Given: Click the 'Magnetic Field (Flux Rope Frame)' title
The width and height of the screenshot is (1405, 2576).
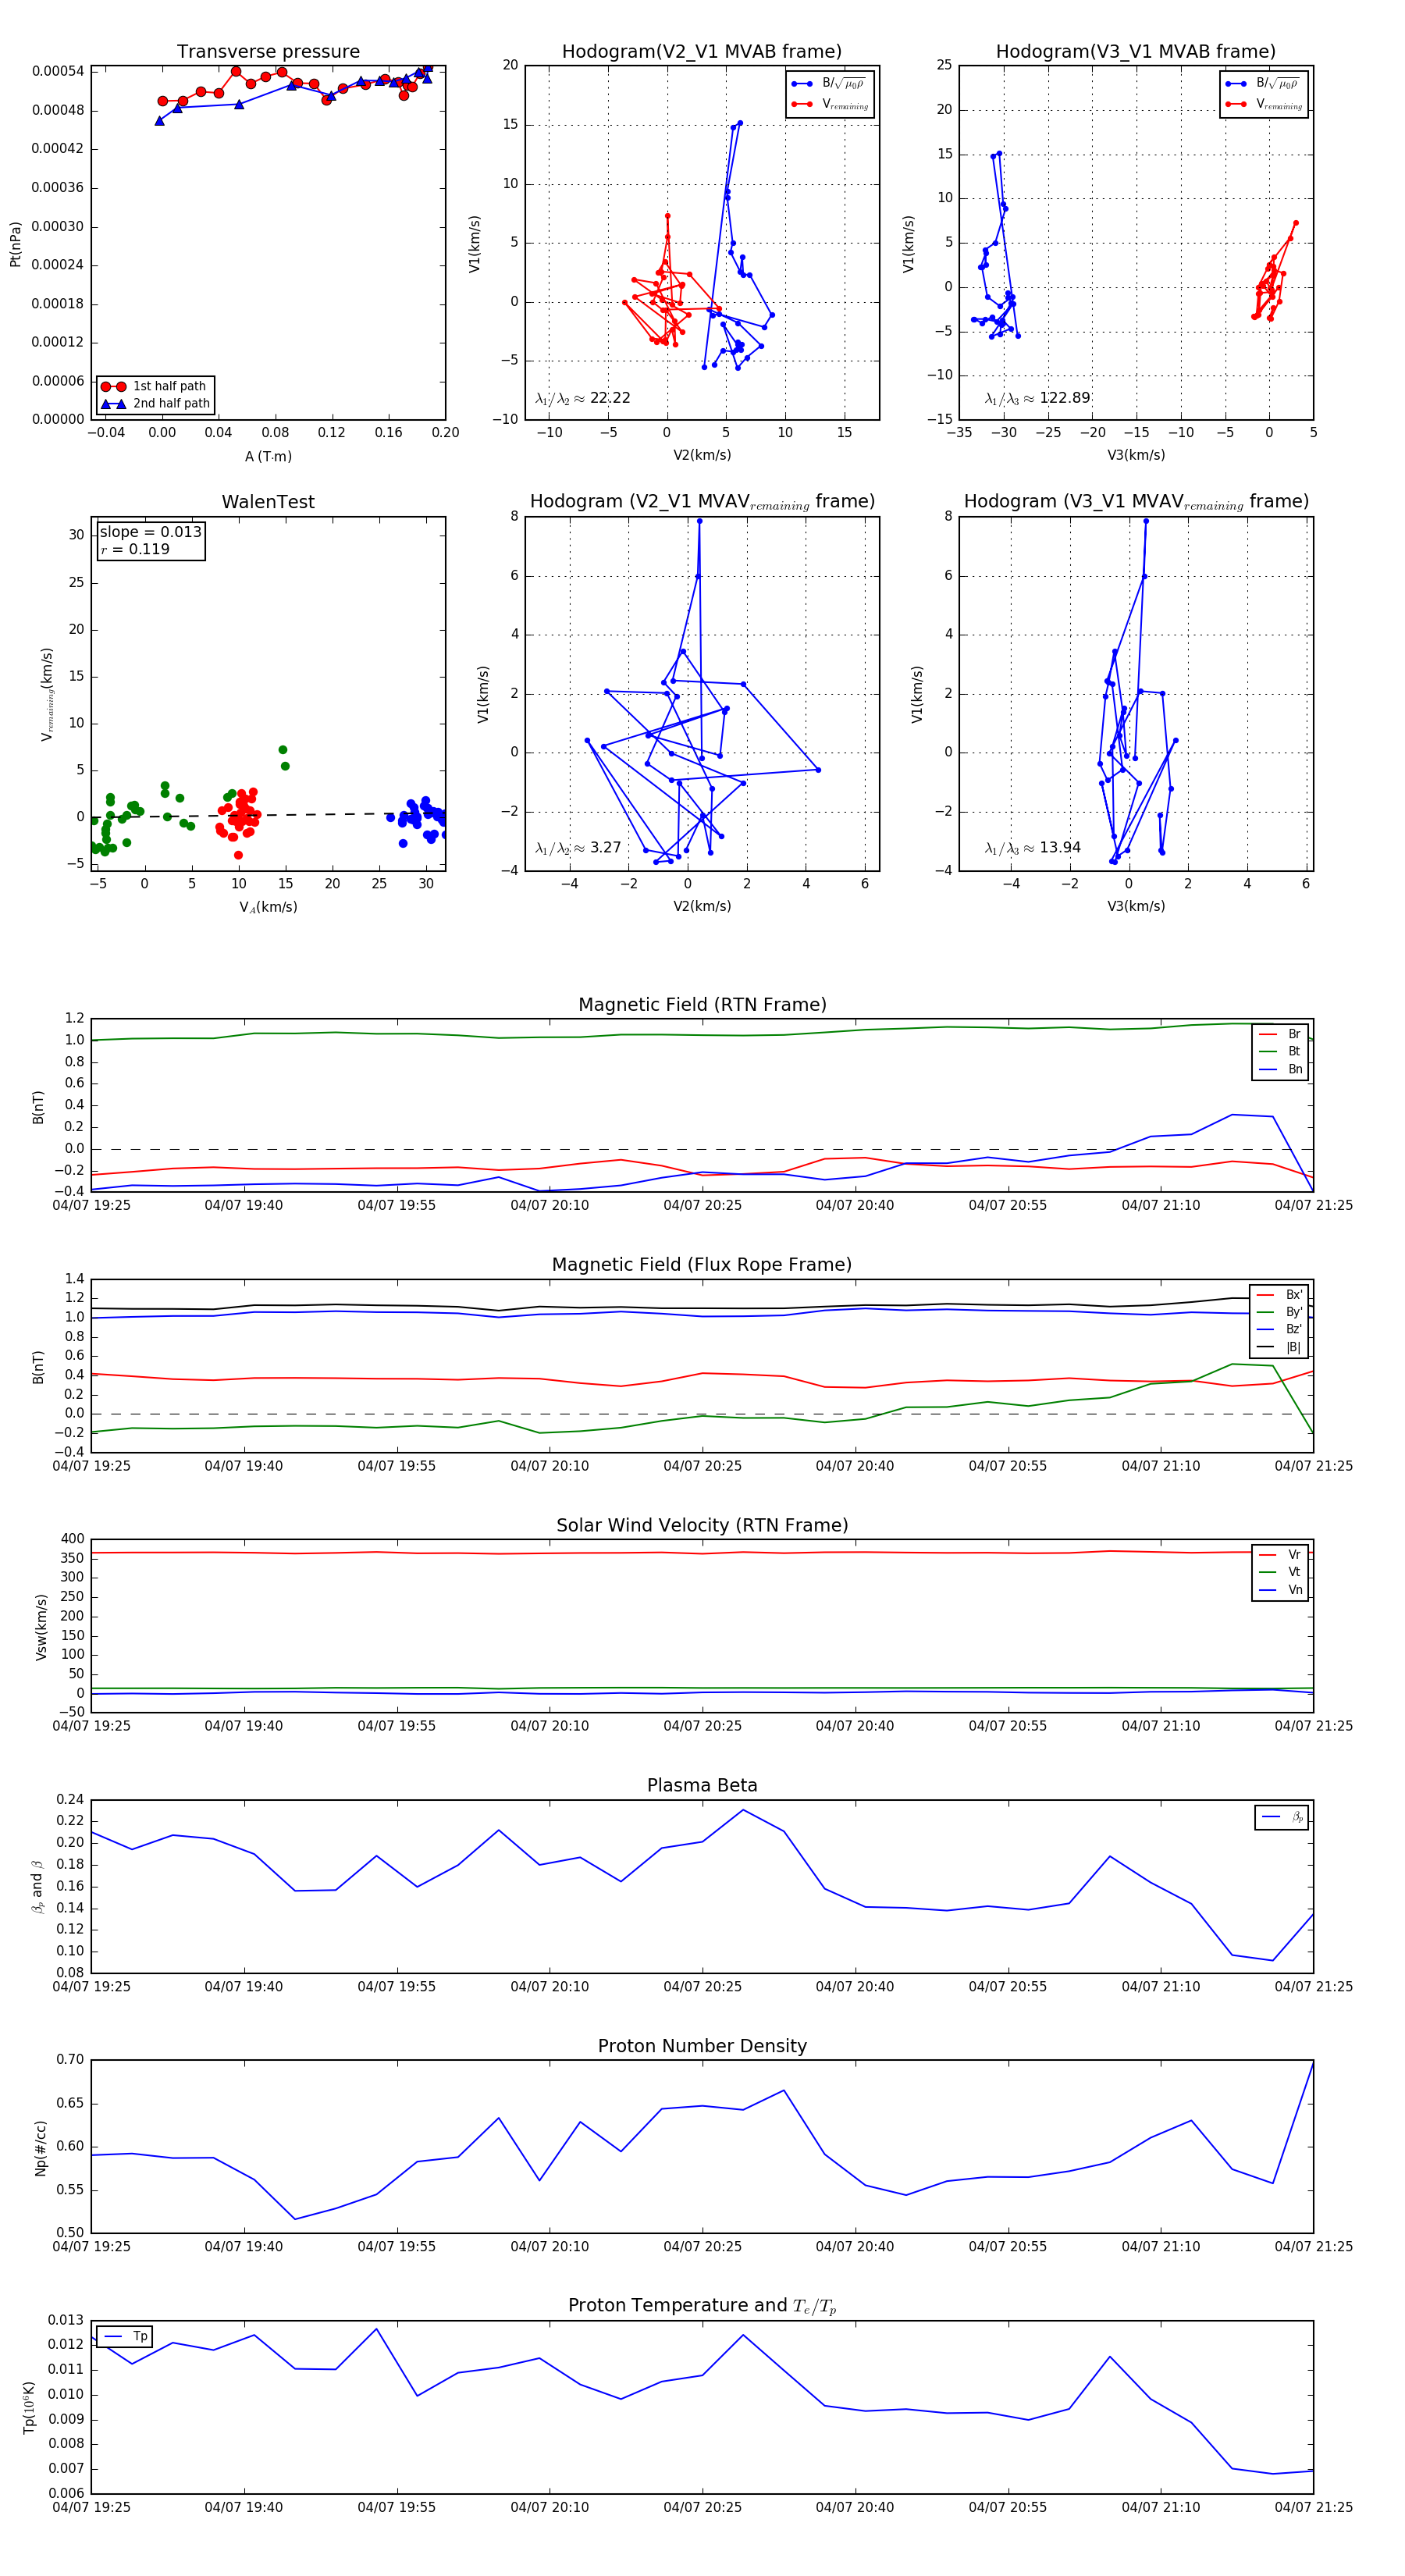Looking at the screenshot, I should coord(702,1265).
